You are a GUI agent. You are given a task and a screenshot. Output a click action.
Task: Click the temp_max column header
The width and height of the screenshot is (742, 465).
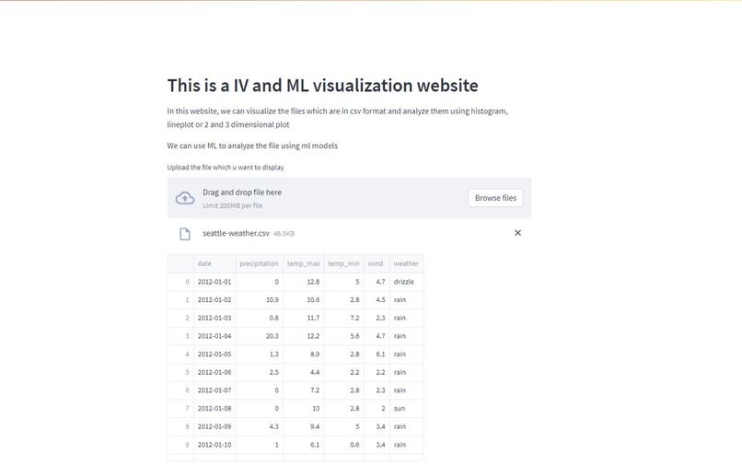point(303,263)
